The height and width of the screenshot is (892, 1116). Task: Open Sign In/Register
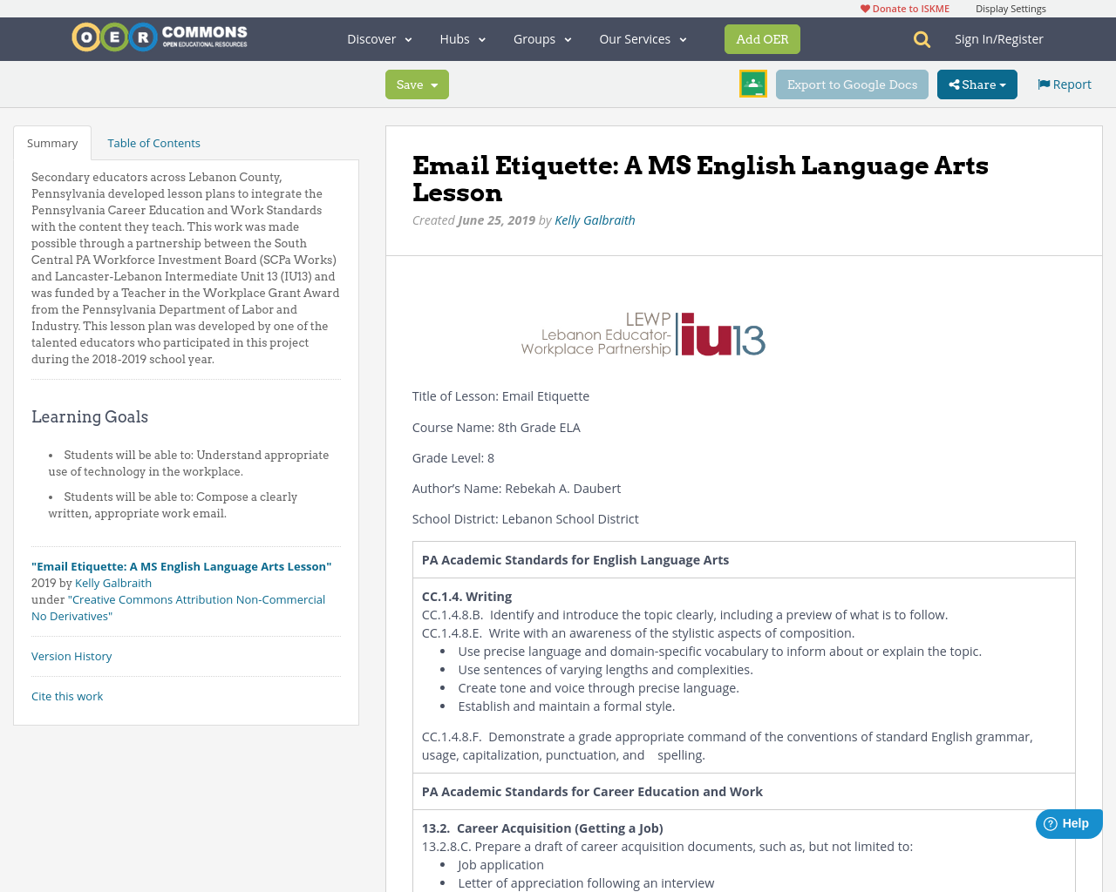[999, 37]
